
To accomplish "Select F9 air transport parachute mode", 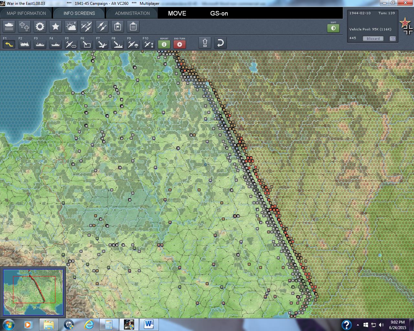I will [133, 44].
